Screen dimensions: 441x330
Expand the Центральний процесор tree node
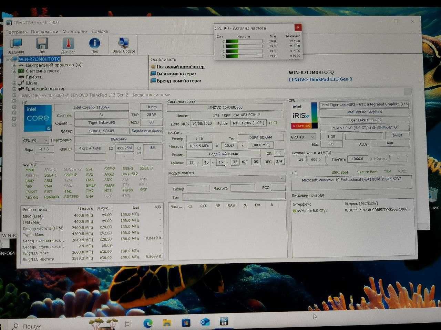point(14,65)
